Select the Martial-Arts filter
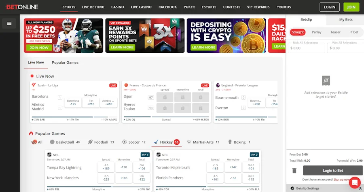This screenshot has height=192, width=364. click(203, 142)
